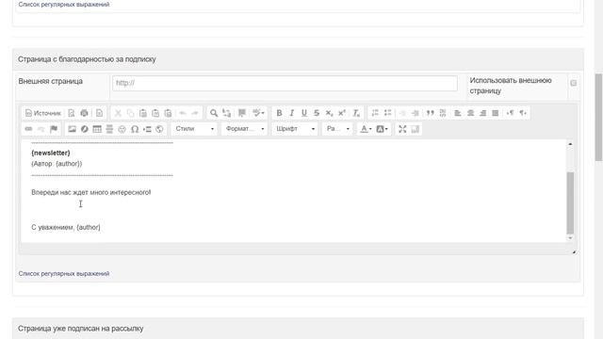603x339 pixels.
Task: Toggle Underline formatting
Action: [x=303, y=113]
